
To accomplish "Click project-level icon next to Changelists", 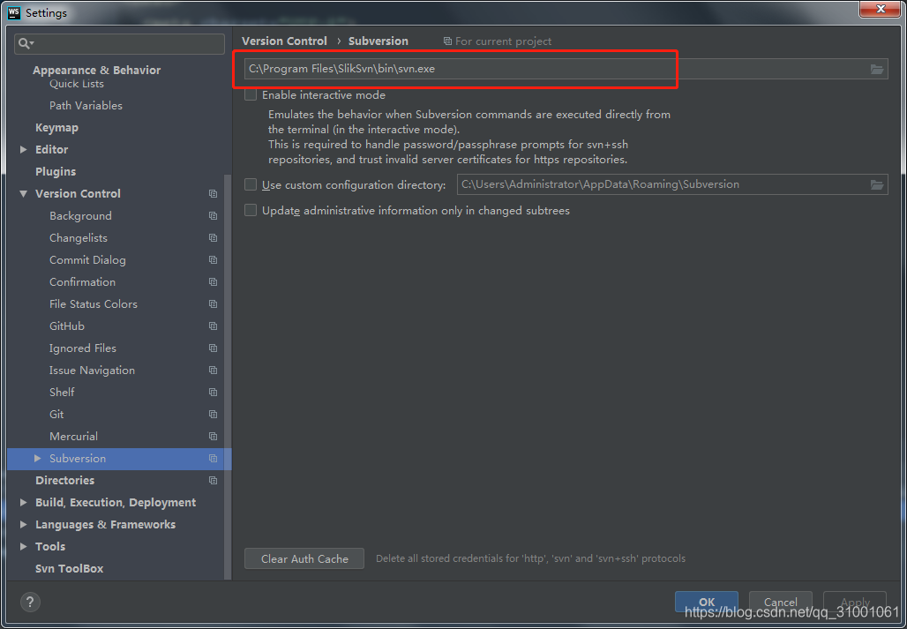I will click(213, 237).
